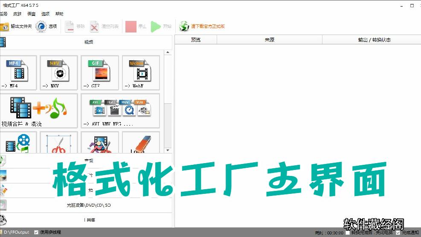This screenshot has height=237, width=421.
Task: Choose the -> WebM conversion tile
Action: [141, 73]
